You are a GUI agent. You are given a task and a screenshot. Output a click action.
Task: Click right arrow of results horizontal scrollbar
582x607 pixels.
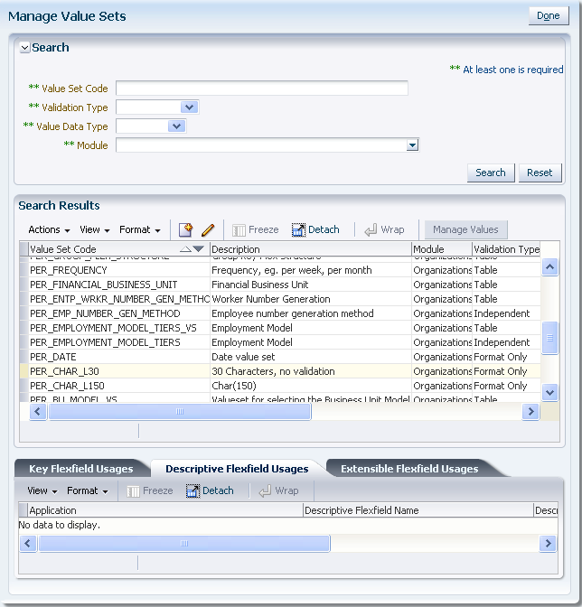point(530,412)
